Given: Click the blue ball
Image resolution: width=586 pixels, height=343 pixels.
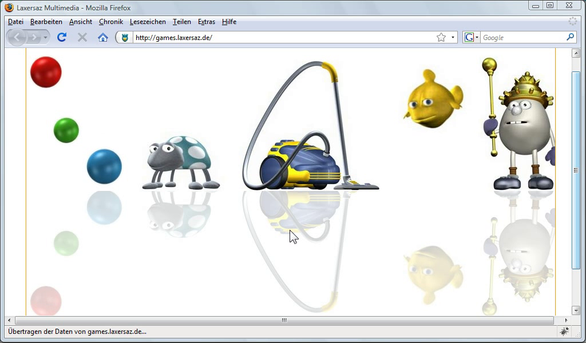Looking at the screenshot, I should pos(104,166).
